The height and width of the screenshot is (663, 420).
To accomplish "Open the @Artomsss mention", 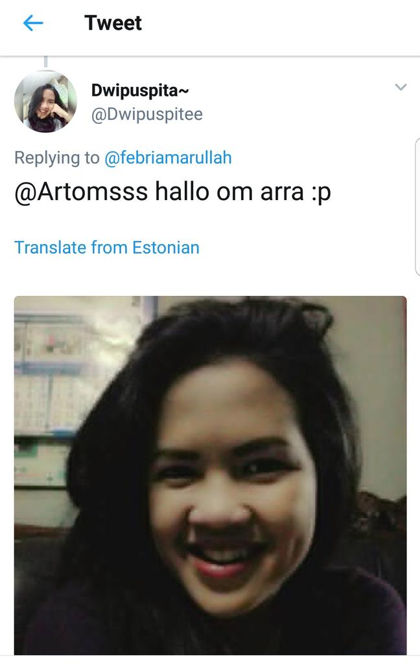I will pyautogui.click(x=81, y=192).
